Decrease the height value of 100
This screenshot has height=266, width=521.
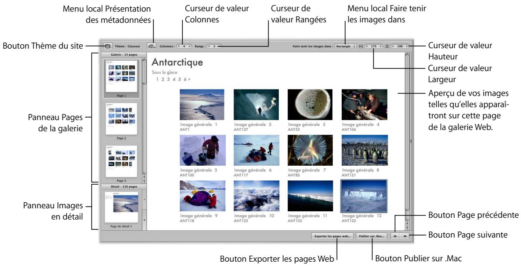point(393,46)
